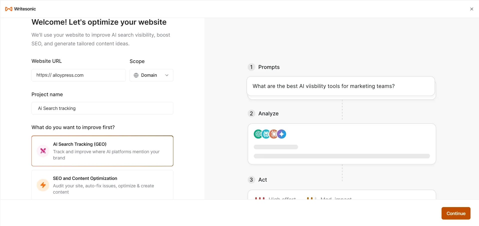Click the Act step heading
Viewport: 479px width, 226px height.
(x=263, y=180)
